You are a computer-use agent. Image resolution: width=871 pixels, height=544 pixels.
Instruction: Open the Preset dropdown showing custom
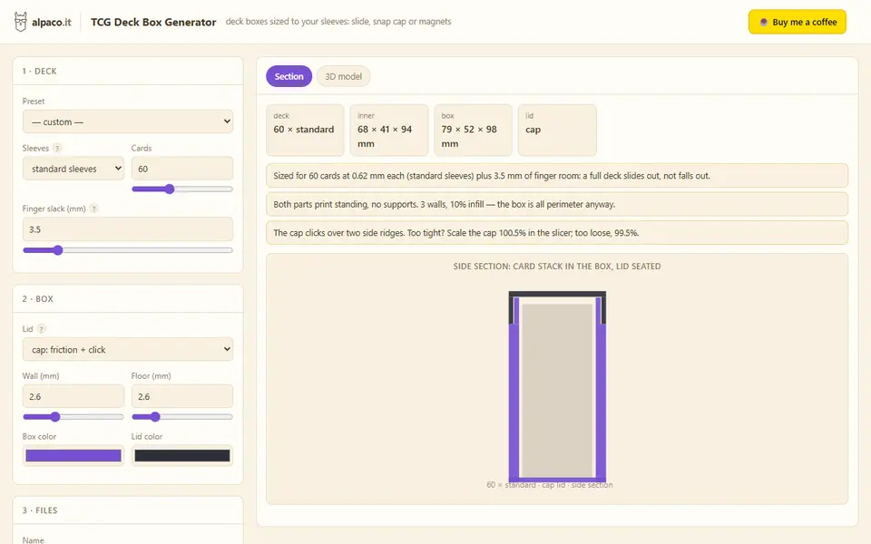128,121
